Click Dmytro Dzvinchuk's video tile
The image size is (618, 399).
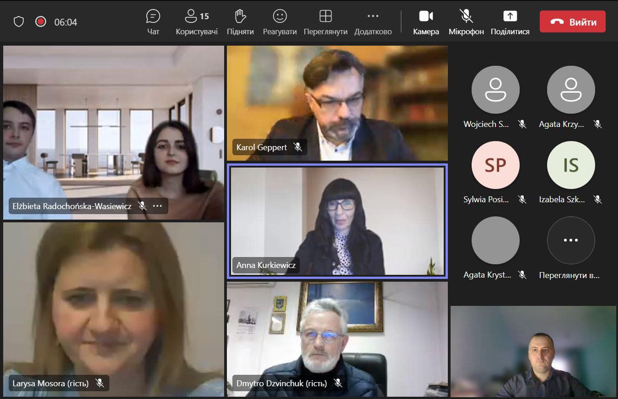[x=337, y=338]
